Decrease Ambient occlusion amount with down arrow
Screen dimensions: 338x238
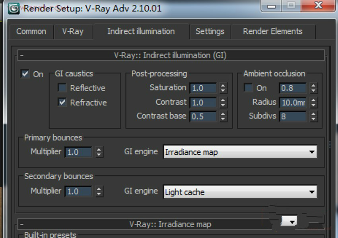coord(313,90)
